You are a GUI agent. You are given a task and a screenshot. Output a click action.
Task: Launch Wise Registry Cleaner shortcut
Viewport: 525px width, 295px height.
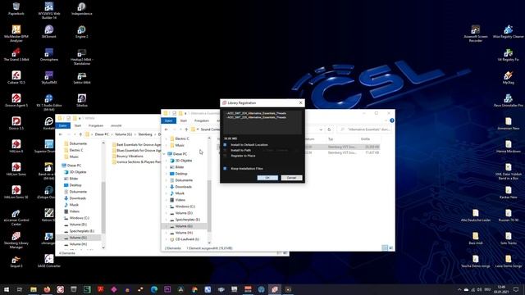pos(509,31)
